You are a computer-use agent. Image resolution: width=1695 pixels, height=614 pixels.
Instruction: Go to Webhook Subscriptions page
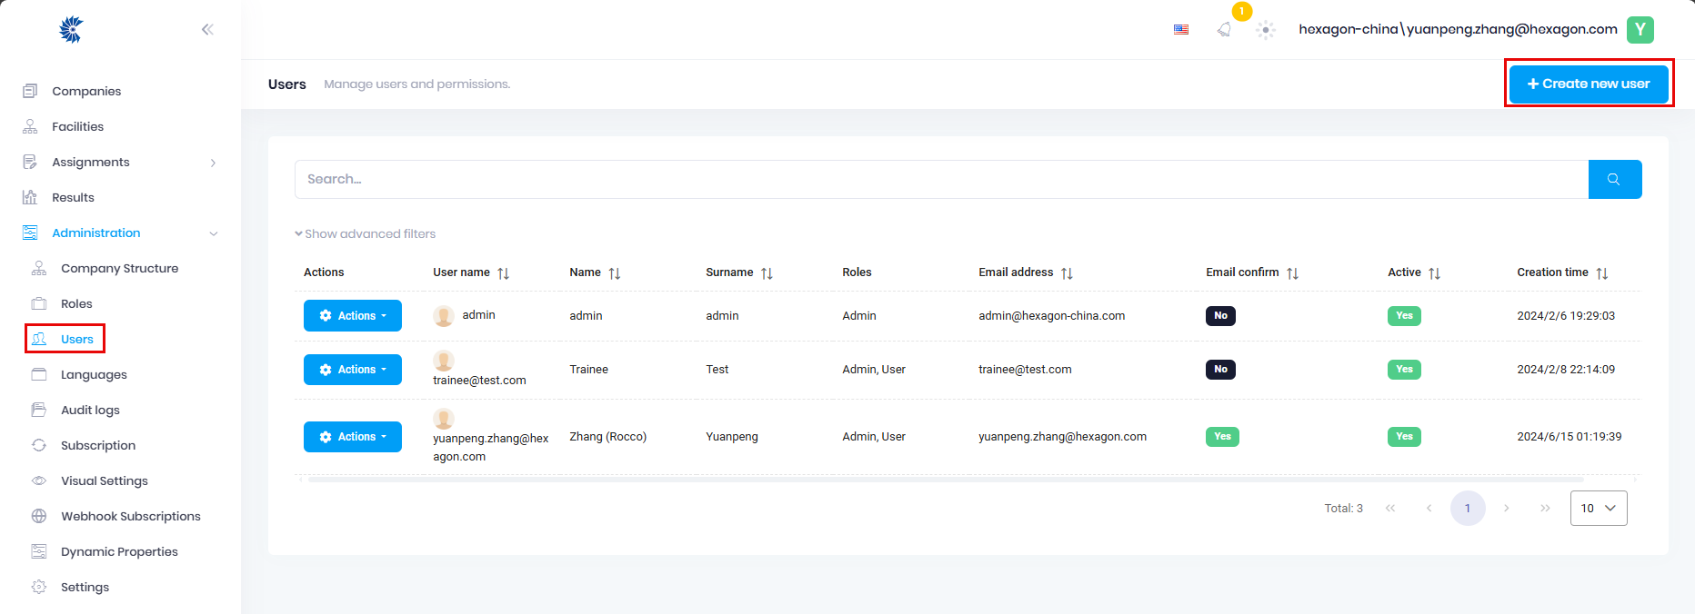pos(130,516)
